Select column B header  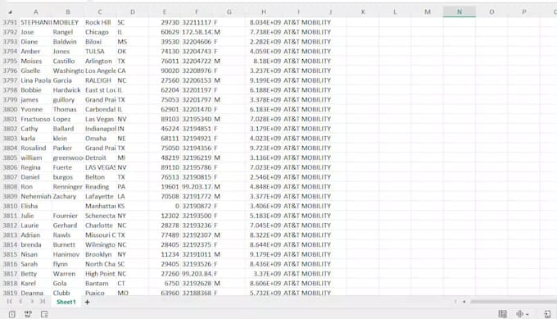(x=68, y=11)
